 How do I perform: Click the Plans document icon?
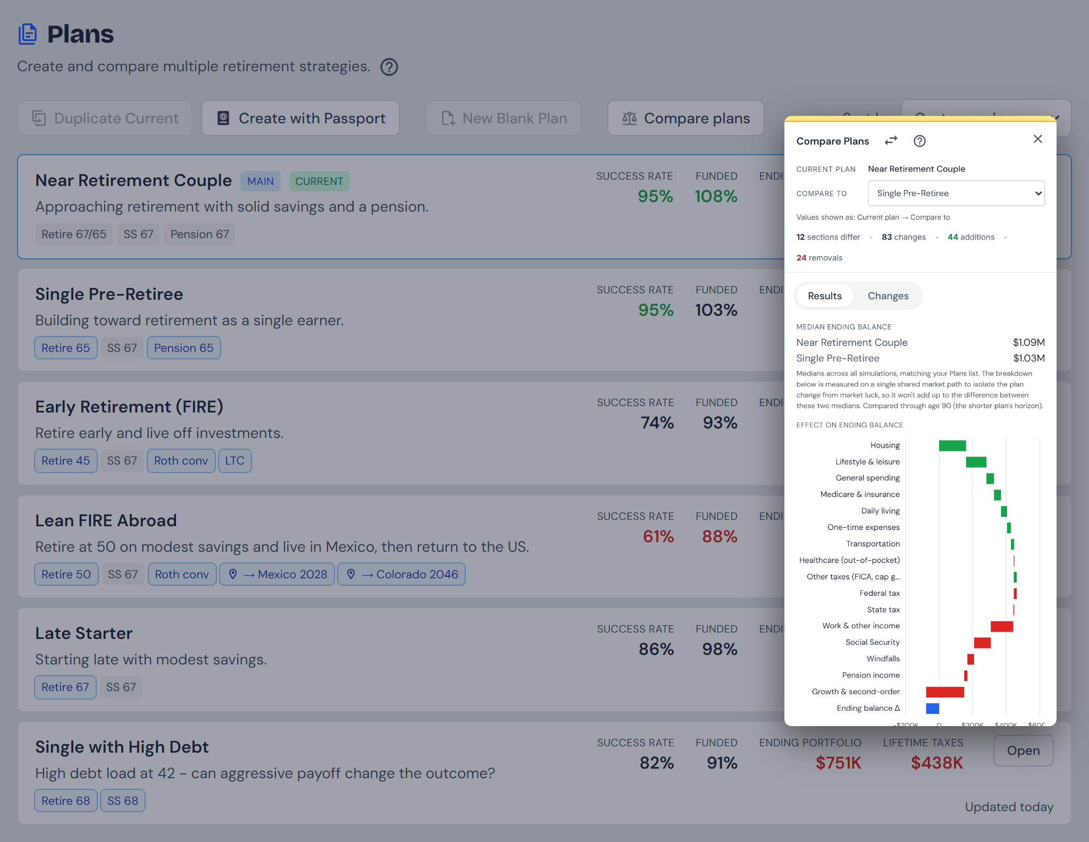click(x=28, y=34)
